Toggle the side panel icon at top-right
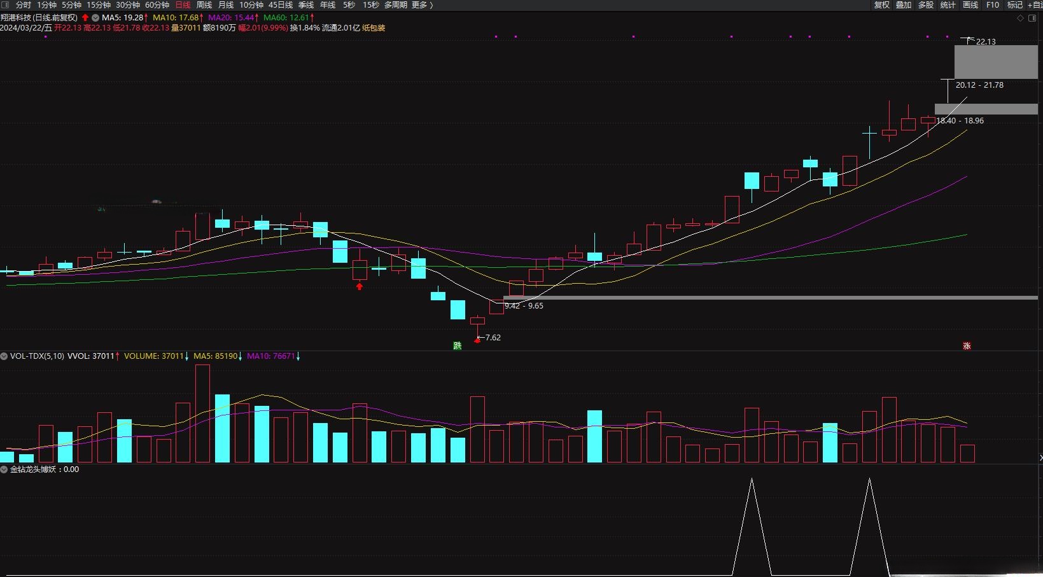The height and width of the screenshot is (577, 1043). (x=1032, y=18)
